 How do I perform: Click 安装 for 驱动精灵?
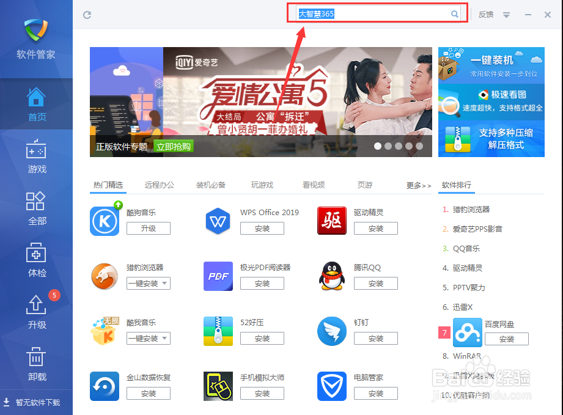tap(376, 229)
